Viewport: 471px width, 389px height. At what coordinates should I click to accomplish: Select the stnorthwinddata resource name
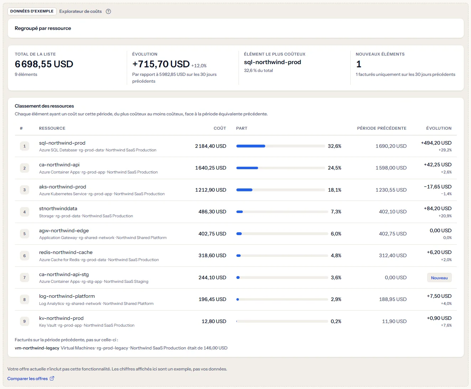tap(58, 208)
